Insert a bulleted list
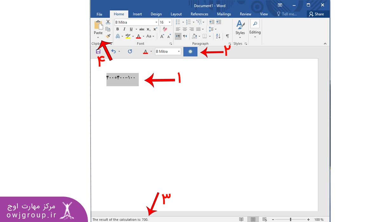The width and height of the screenshot is (381, 222). [178, 22]
